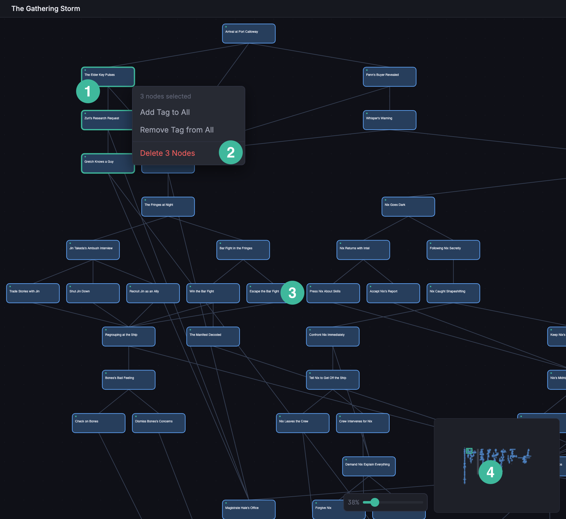Image resolution: width=566 pixels, height=519 pixels.
Task: Click Delete 3 Nodes in context menu
Action: point(189,153)
